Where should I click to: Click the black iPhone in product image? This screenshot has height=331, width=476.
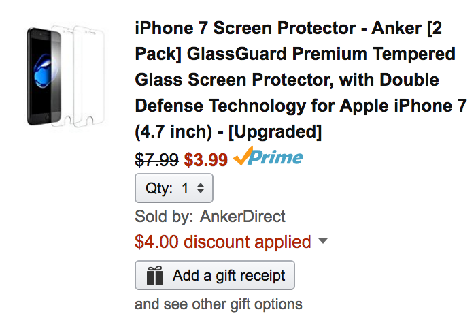tap(42, 75)
